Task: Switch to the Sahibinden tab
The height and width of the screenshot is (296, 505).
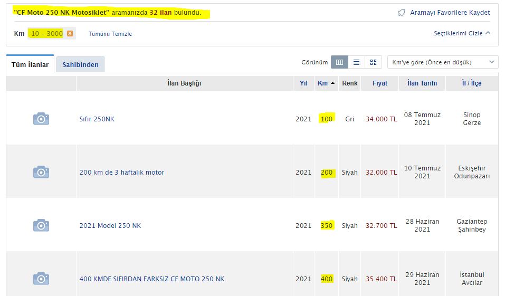Action: pos(81,64)
